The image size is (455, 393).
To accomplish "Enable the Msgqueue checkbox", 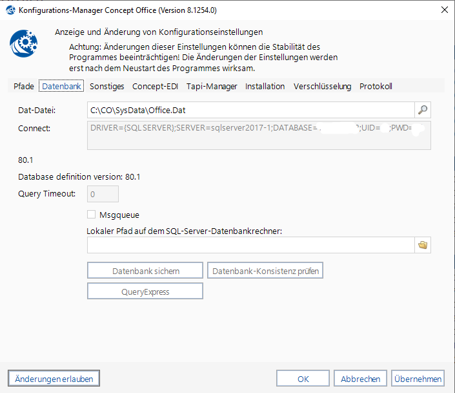I will click(91, 215).
